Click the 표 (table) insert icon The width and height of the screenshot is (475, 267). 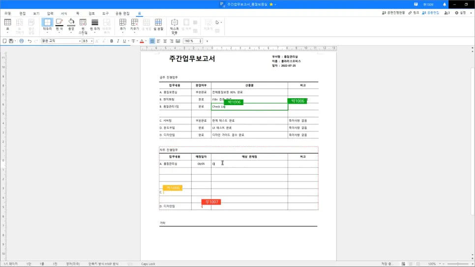(7, 22)
